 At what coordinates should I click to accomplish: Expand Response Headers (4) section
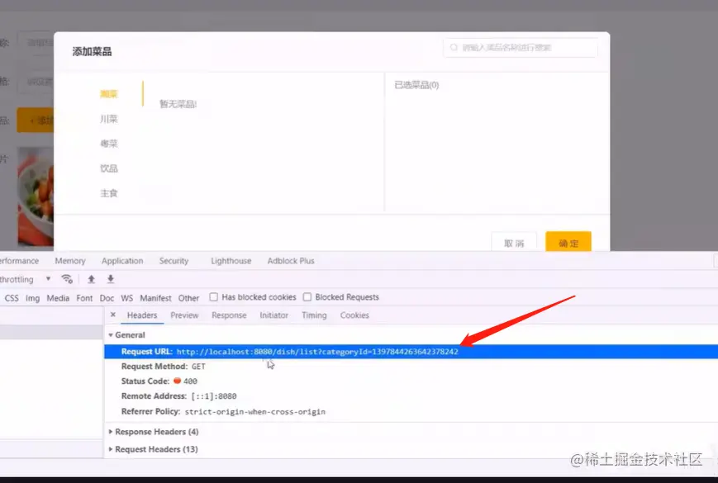111,431
